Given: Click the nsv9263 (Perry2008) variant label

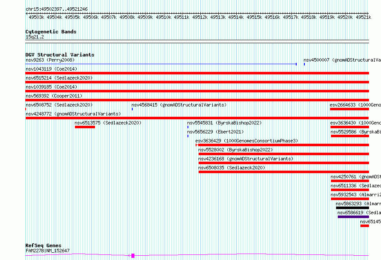Looking at the screenshot, I should point(50,60).
